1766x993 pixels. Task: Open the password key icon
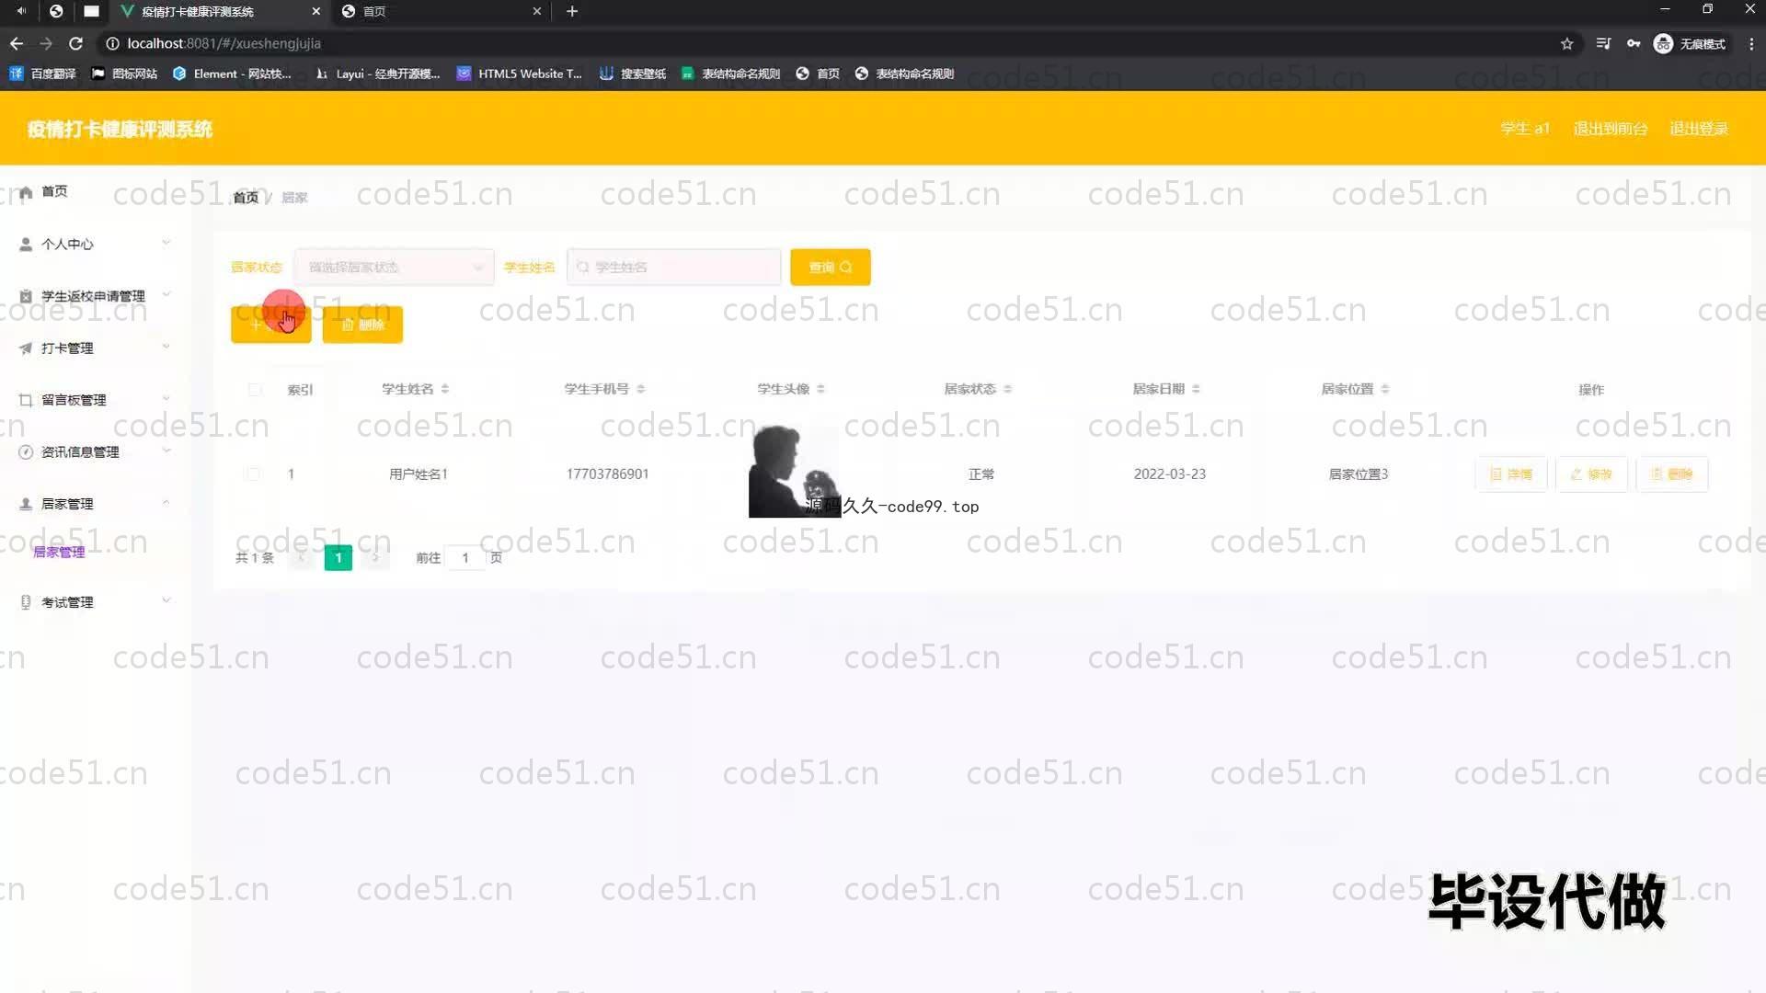pyautogui.click(x=1634, y=43)
